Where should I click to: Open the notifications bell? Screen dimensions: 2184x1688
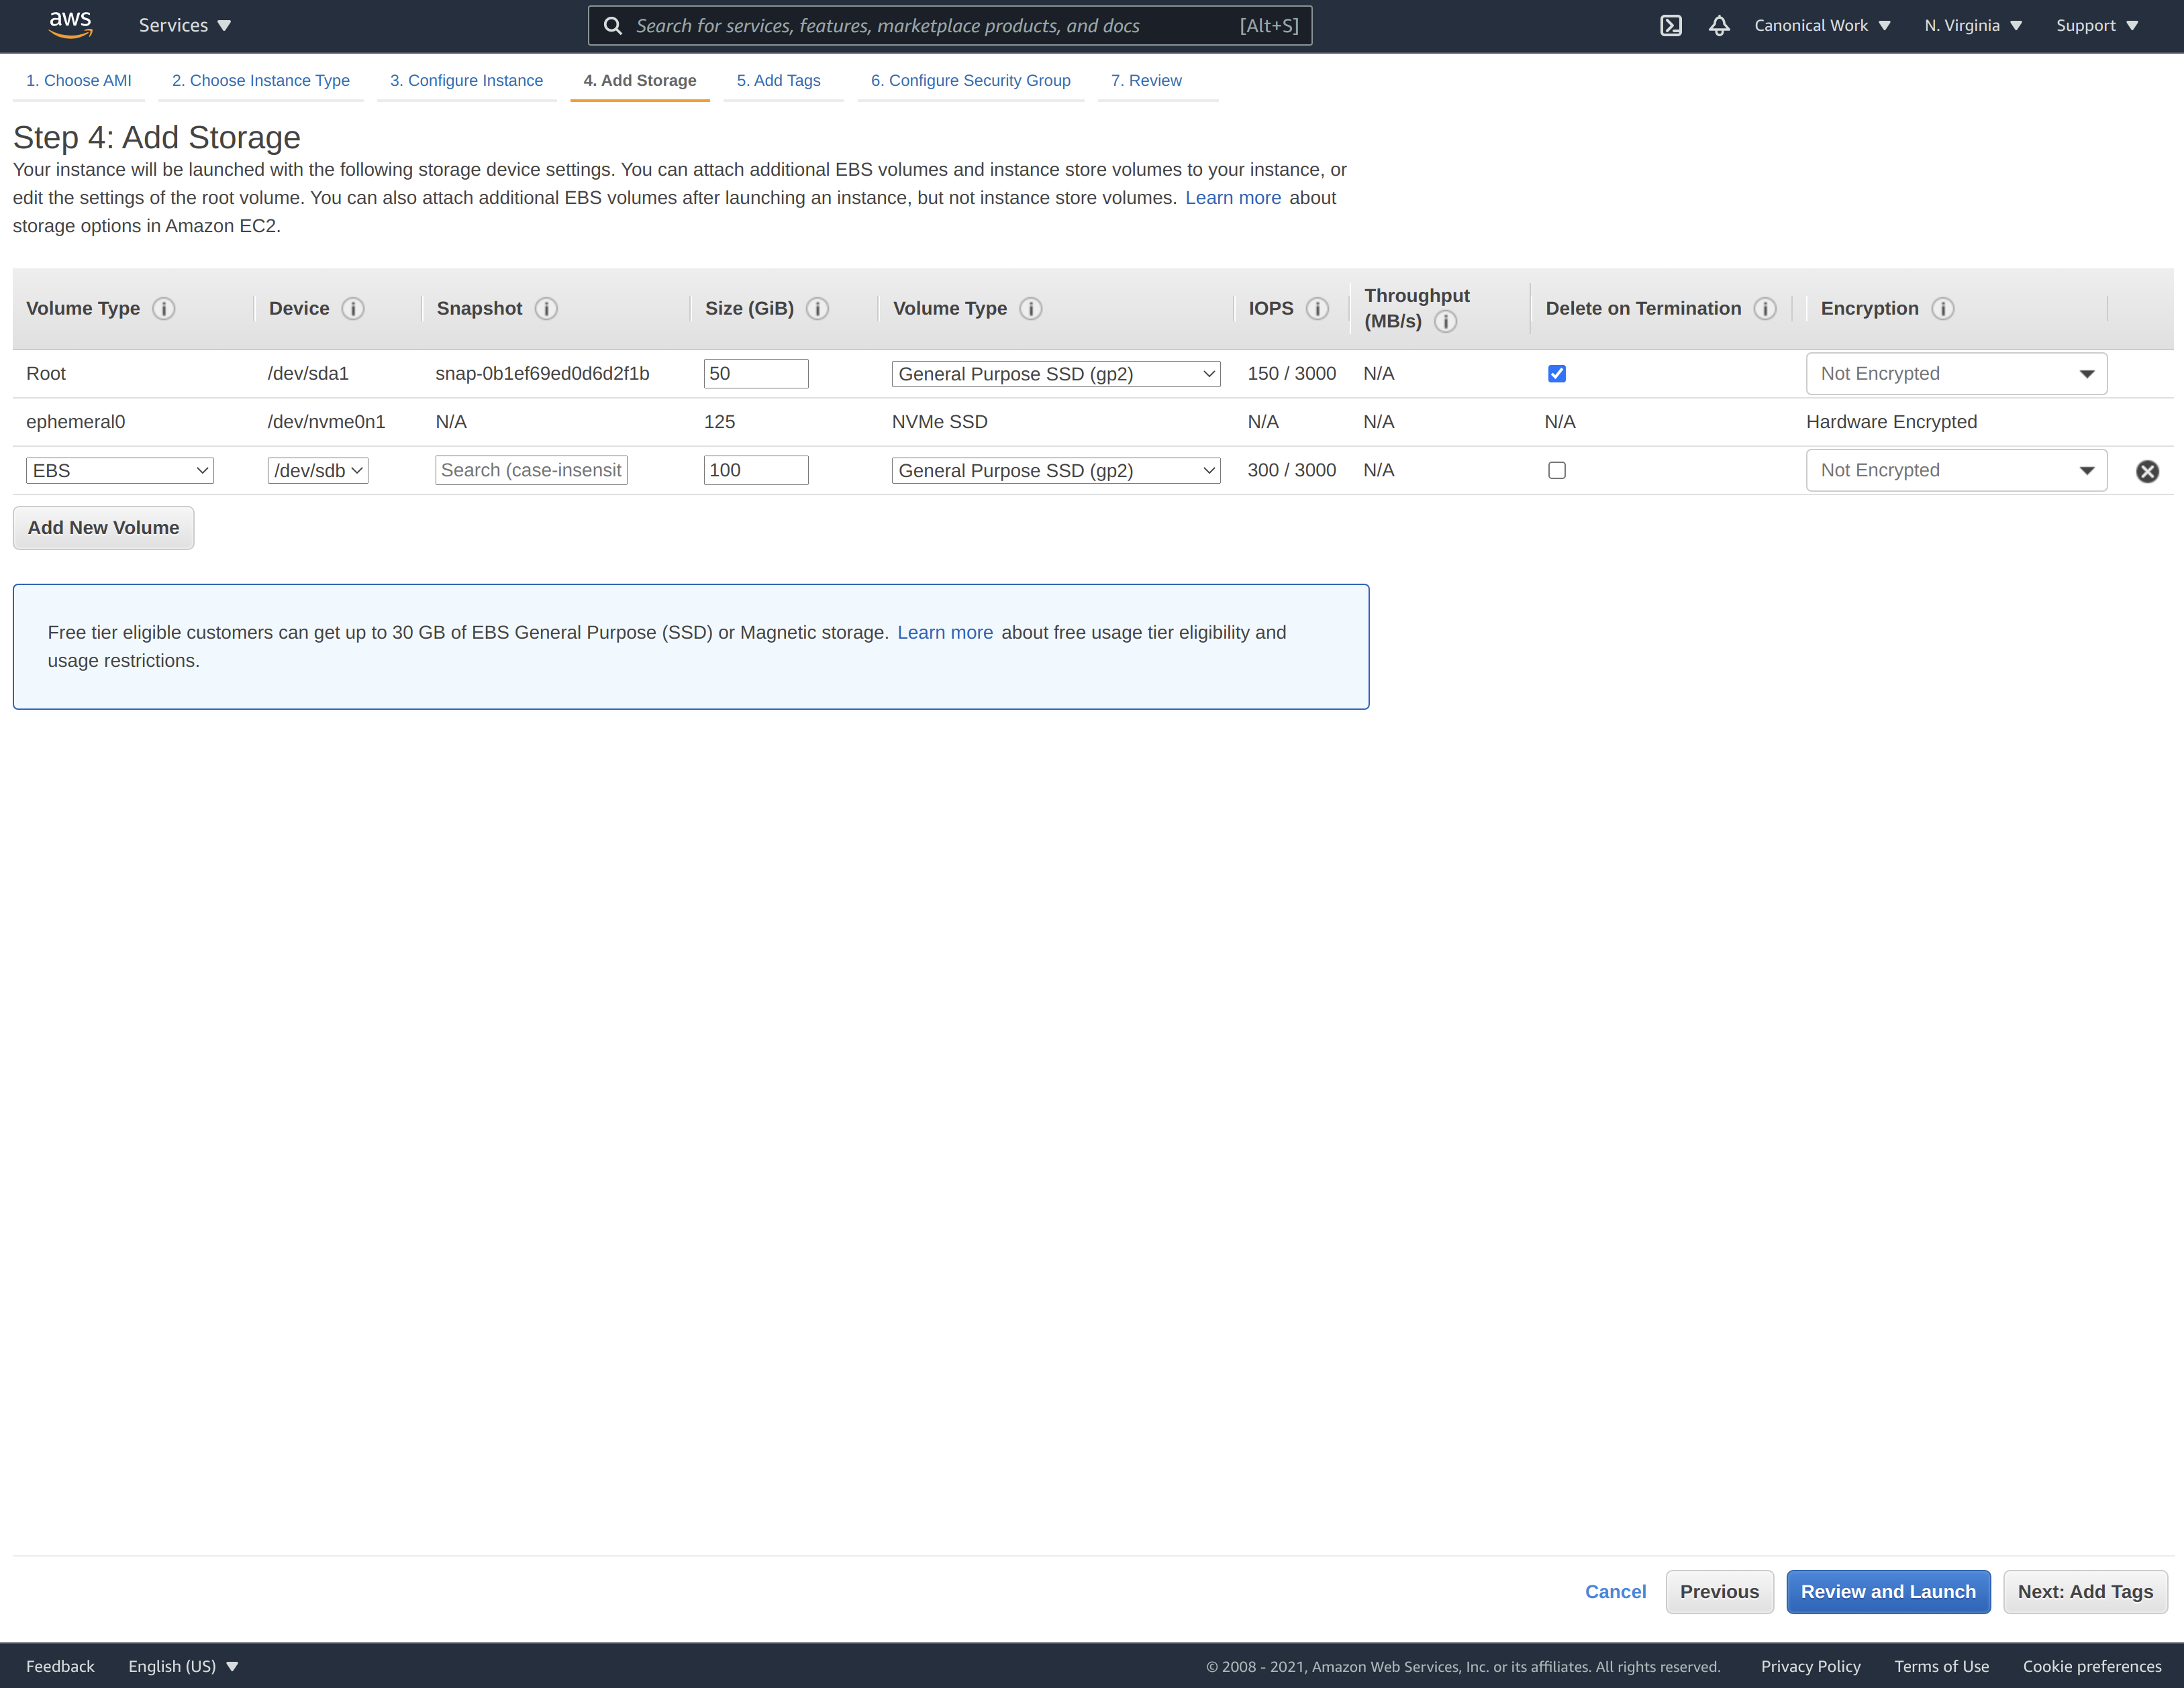[x=1719, y=25]
